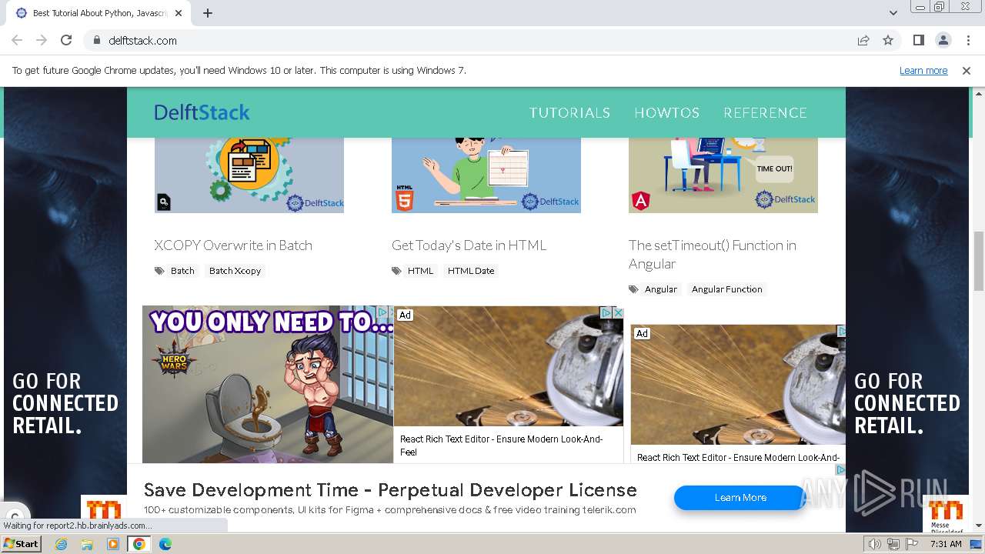The width and height of the screenshot is (985, 554).
Task: Open the REFERENCE menu
Action: coord(765,112)
